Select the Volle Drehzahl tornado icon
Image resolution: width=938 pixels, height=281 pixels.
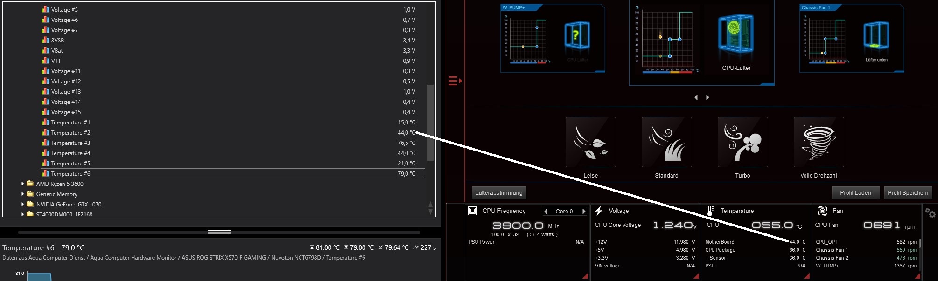point(819,142)
